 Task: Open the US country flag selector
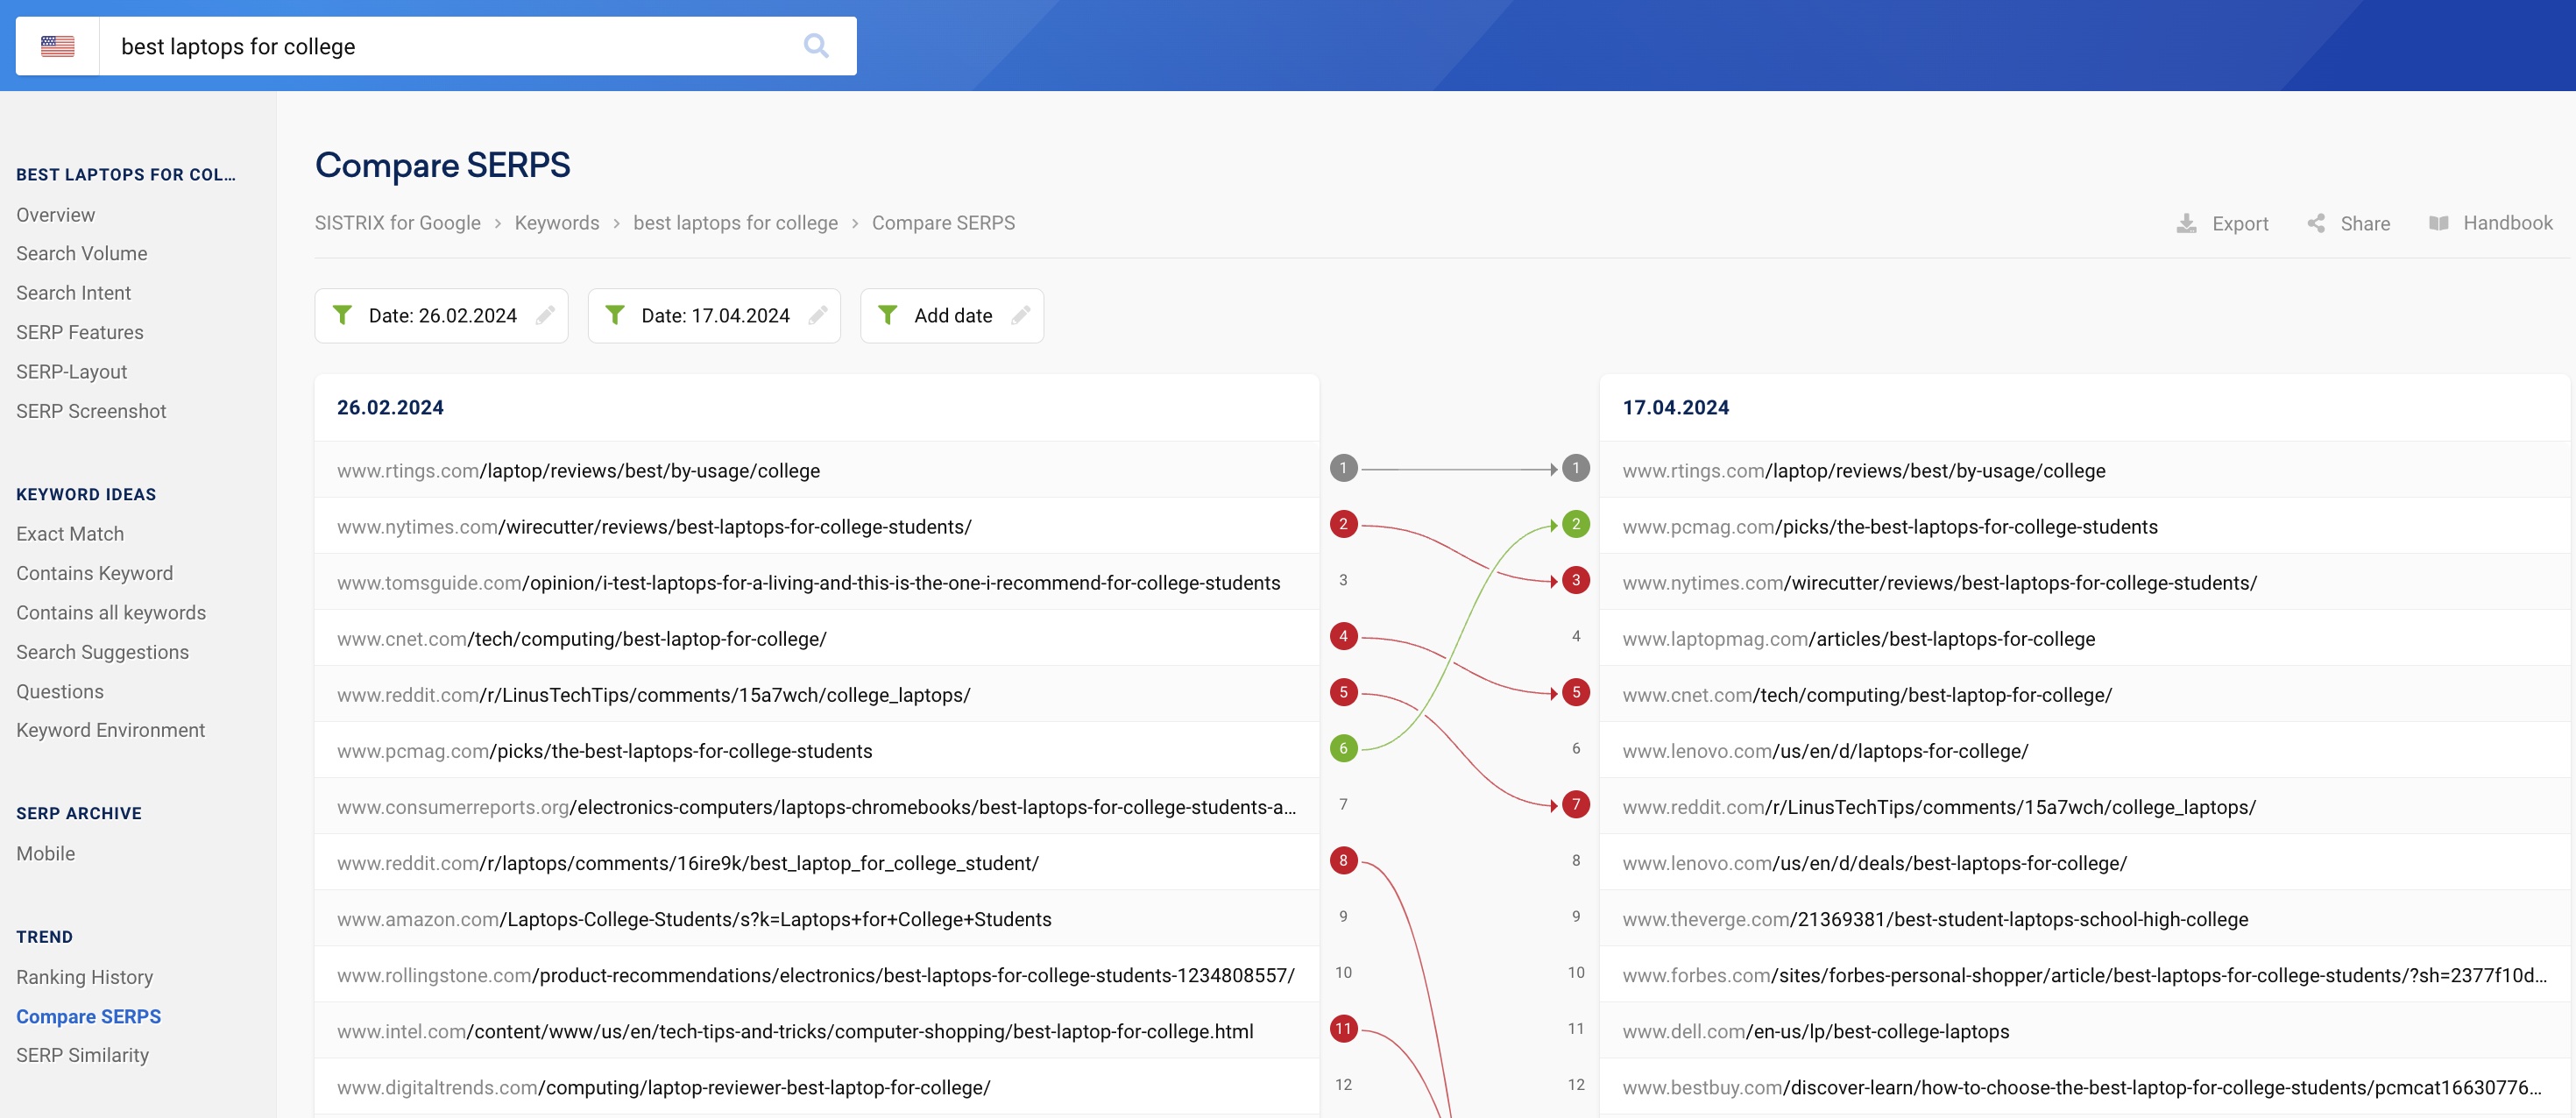click(58, 46)
